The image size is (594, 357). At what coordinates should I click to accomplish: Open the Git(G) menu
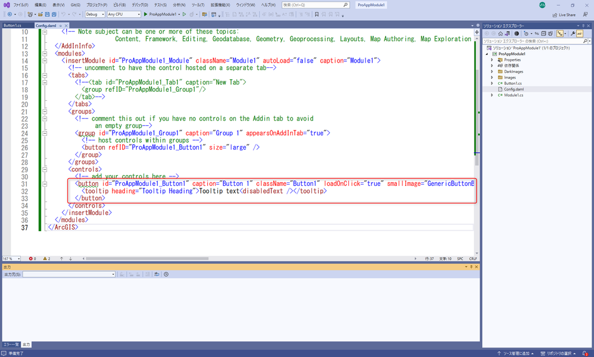point(74,5)
